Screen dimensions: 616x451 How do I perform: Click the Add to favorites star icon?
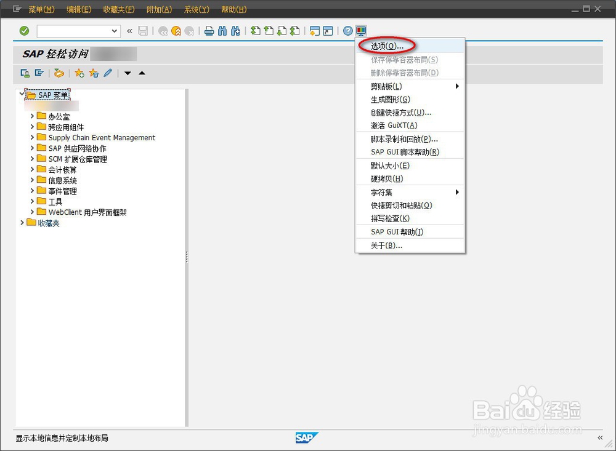[79, 73]
